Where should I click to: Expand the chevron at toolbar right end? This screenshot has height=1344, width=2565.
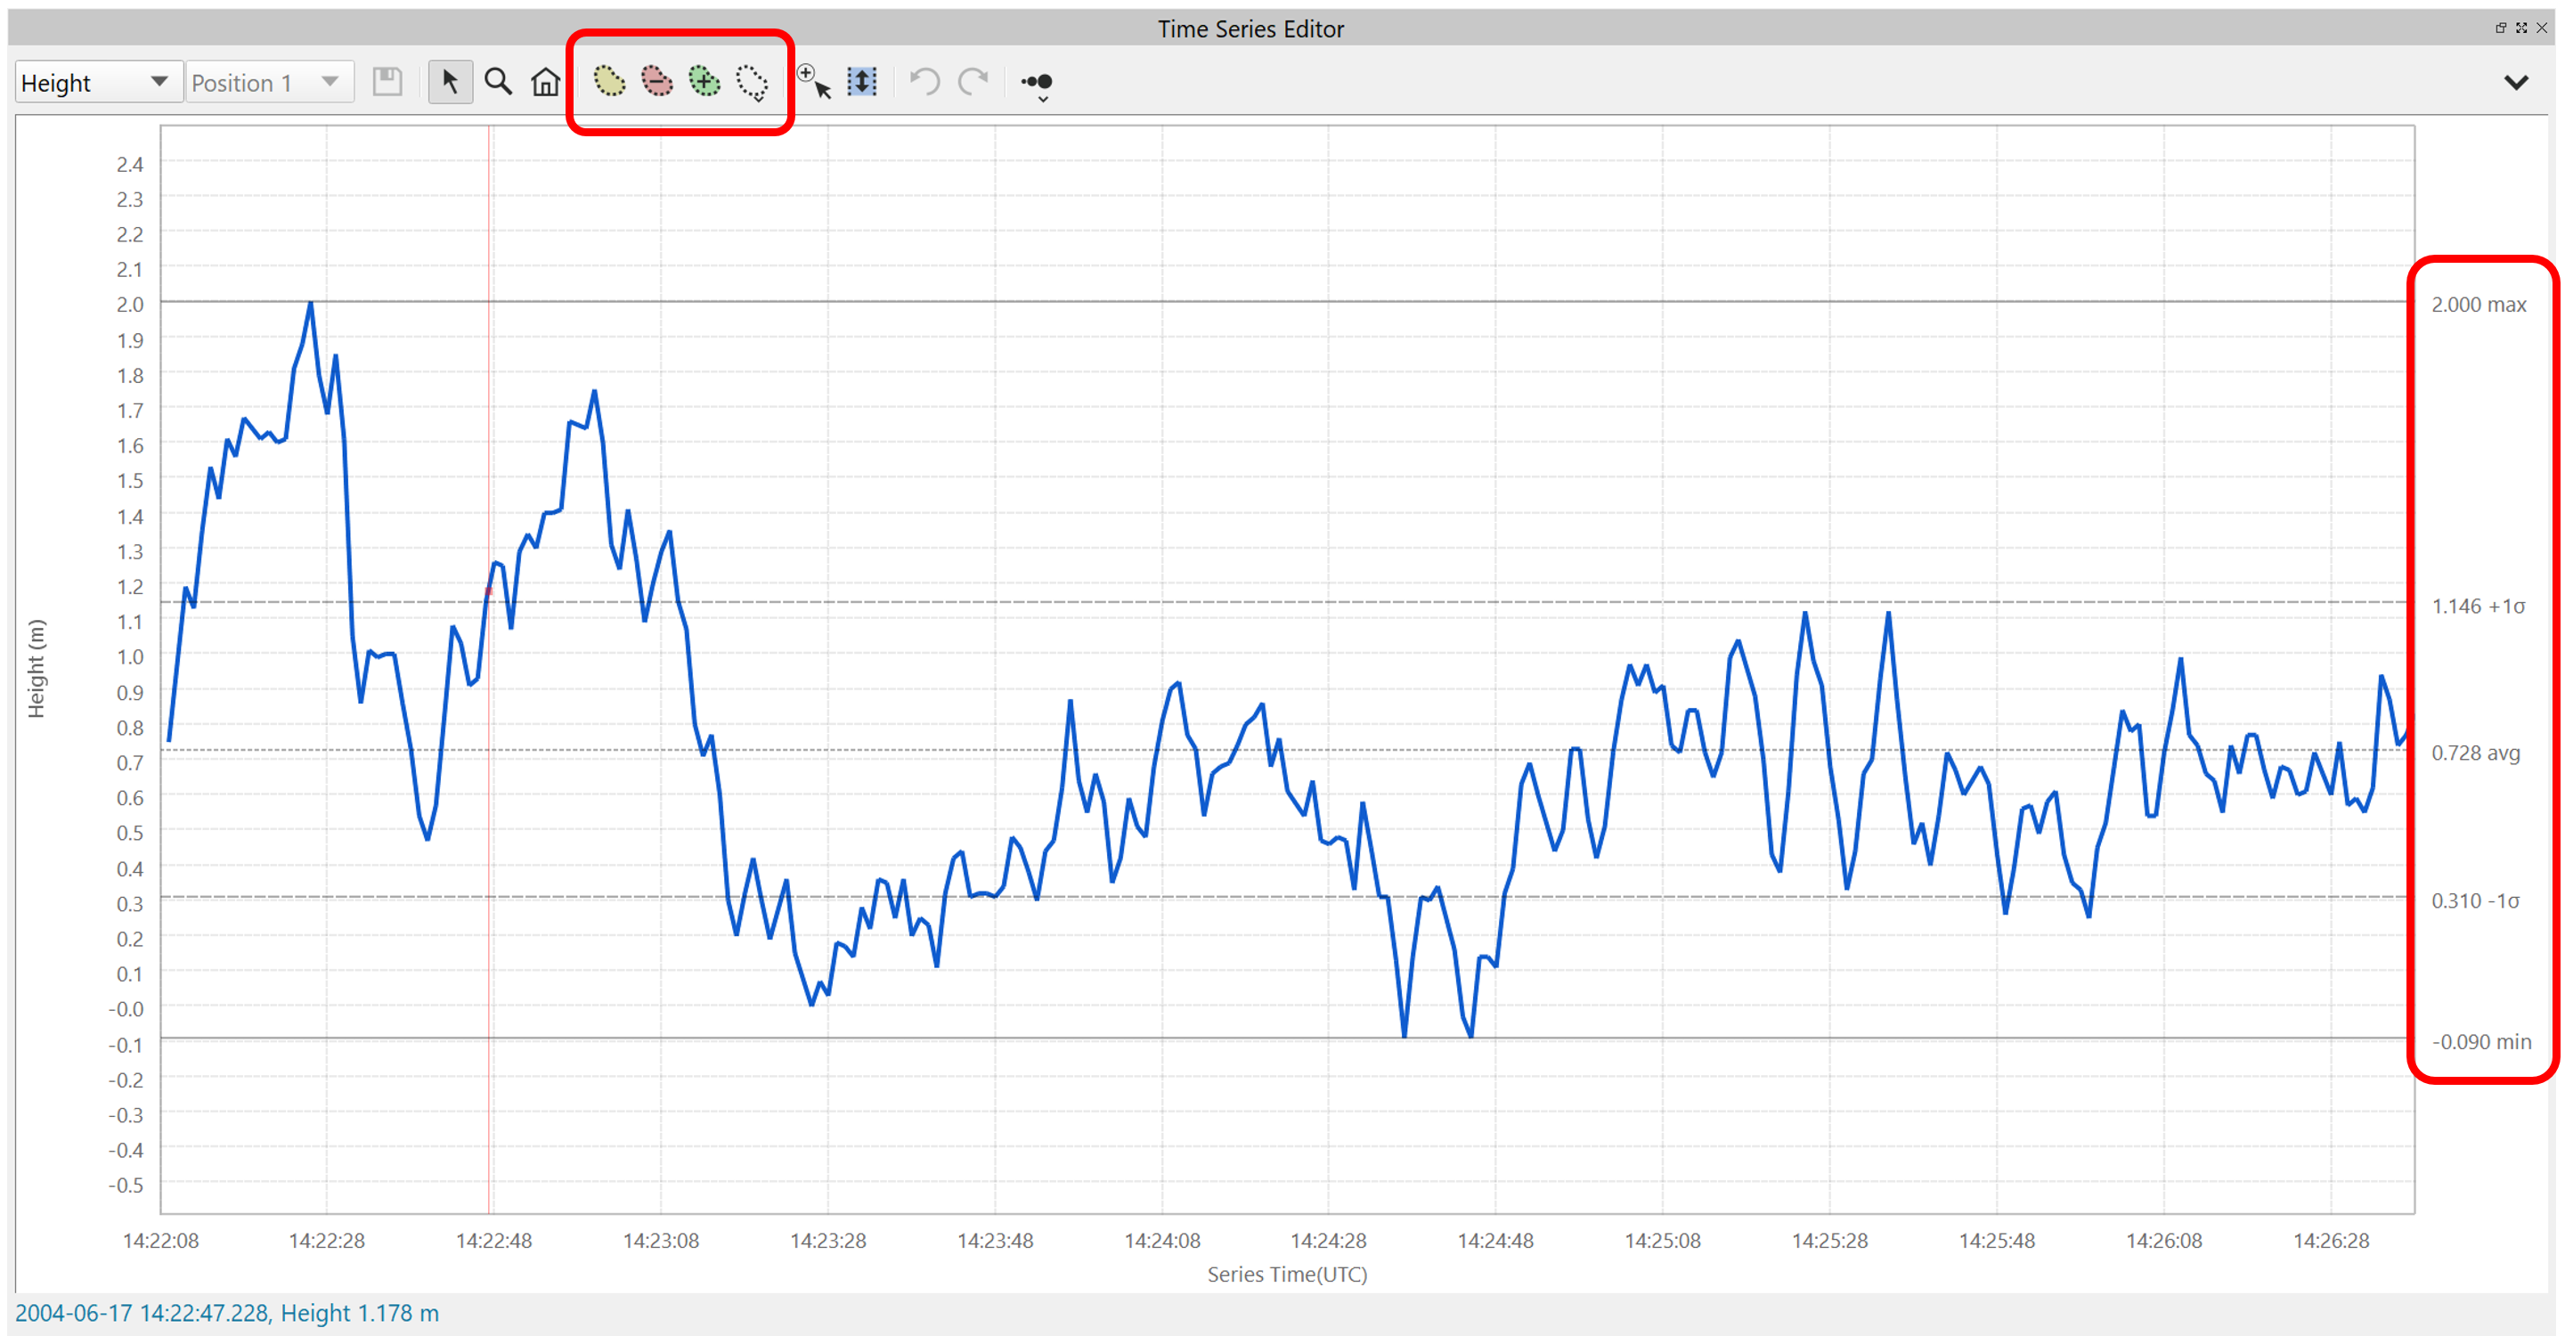coord(2515,83)
